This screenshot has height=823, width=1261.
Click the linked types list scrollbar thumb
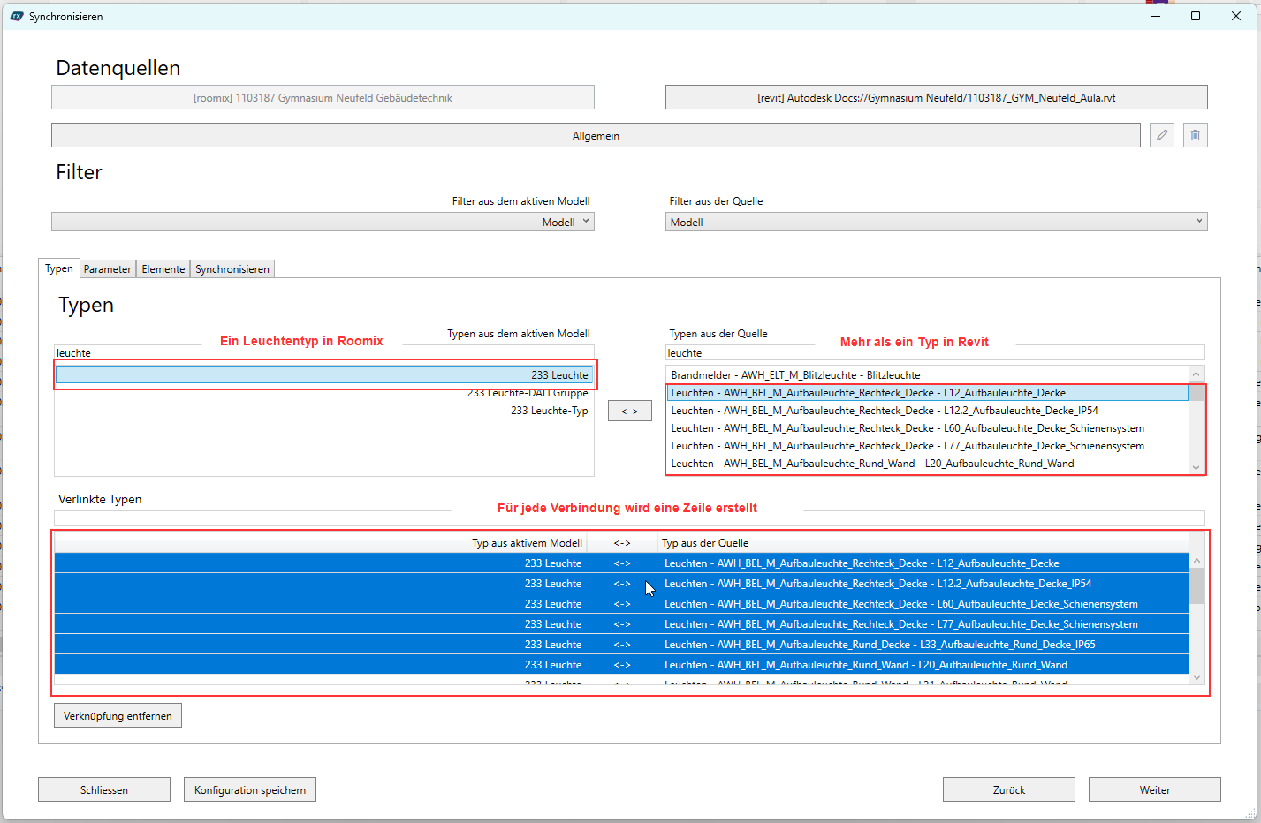coord(1196,585)
